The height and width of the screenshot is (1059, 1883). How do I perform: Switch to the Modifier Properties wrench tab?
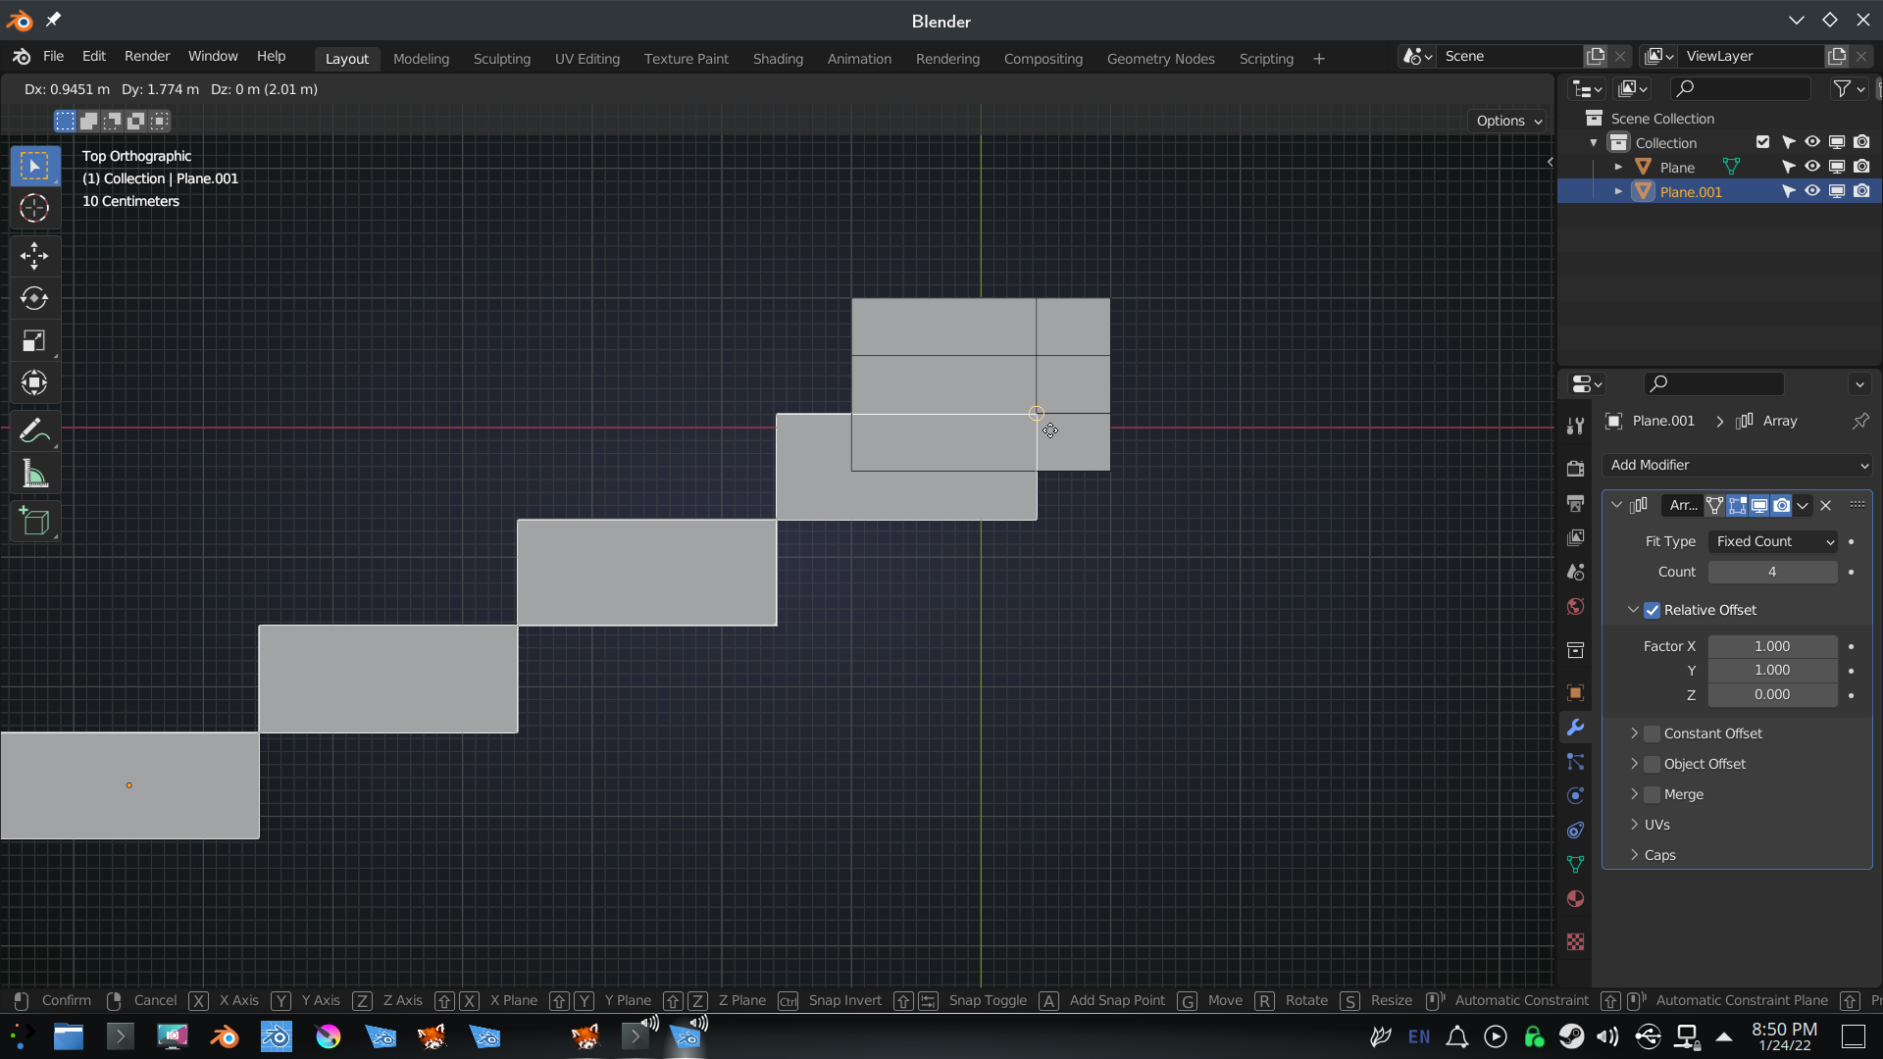tap(1575, 727)
